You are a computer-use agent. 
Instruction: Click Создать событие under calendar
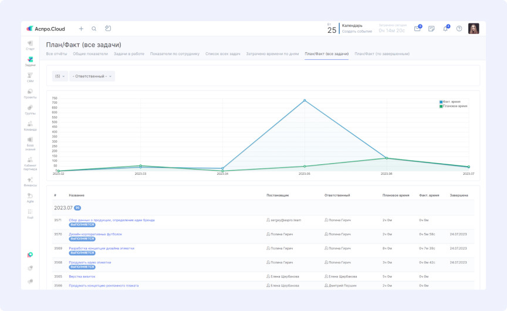click(x=357, y=31)
